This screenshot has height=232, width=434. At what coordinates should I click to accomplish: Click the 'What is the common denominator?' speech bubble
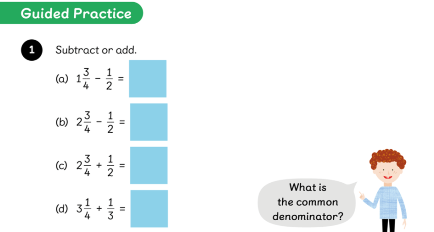(307, 202)
